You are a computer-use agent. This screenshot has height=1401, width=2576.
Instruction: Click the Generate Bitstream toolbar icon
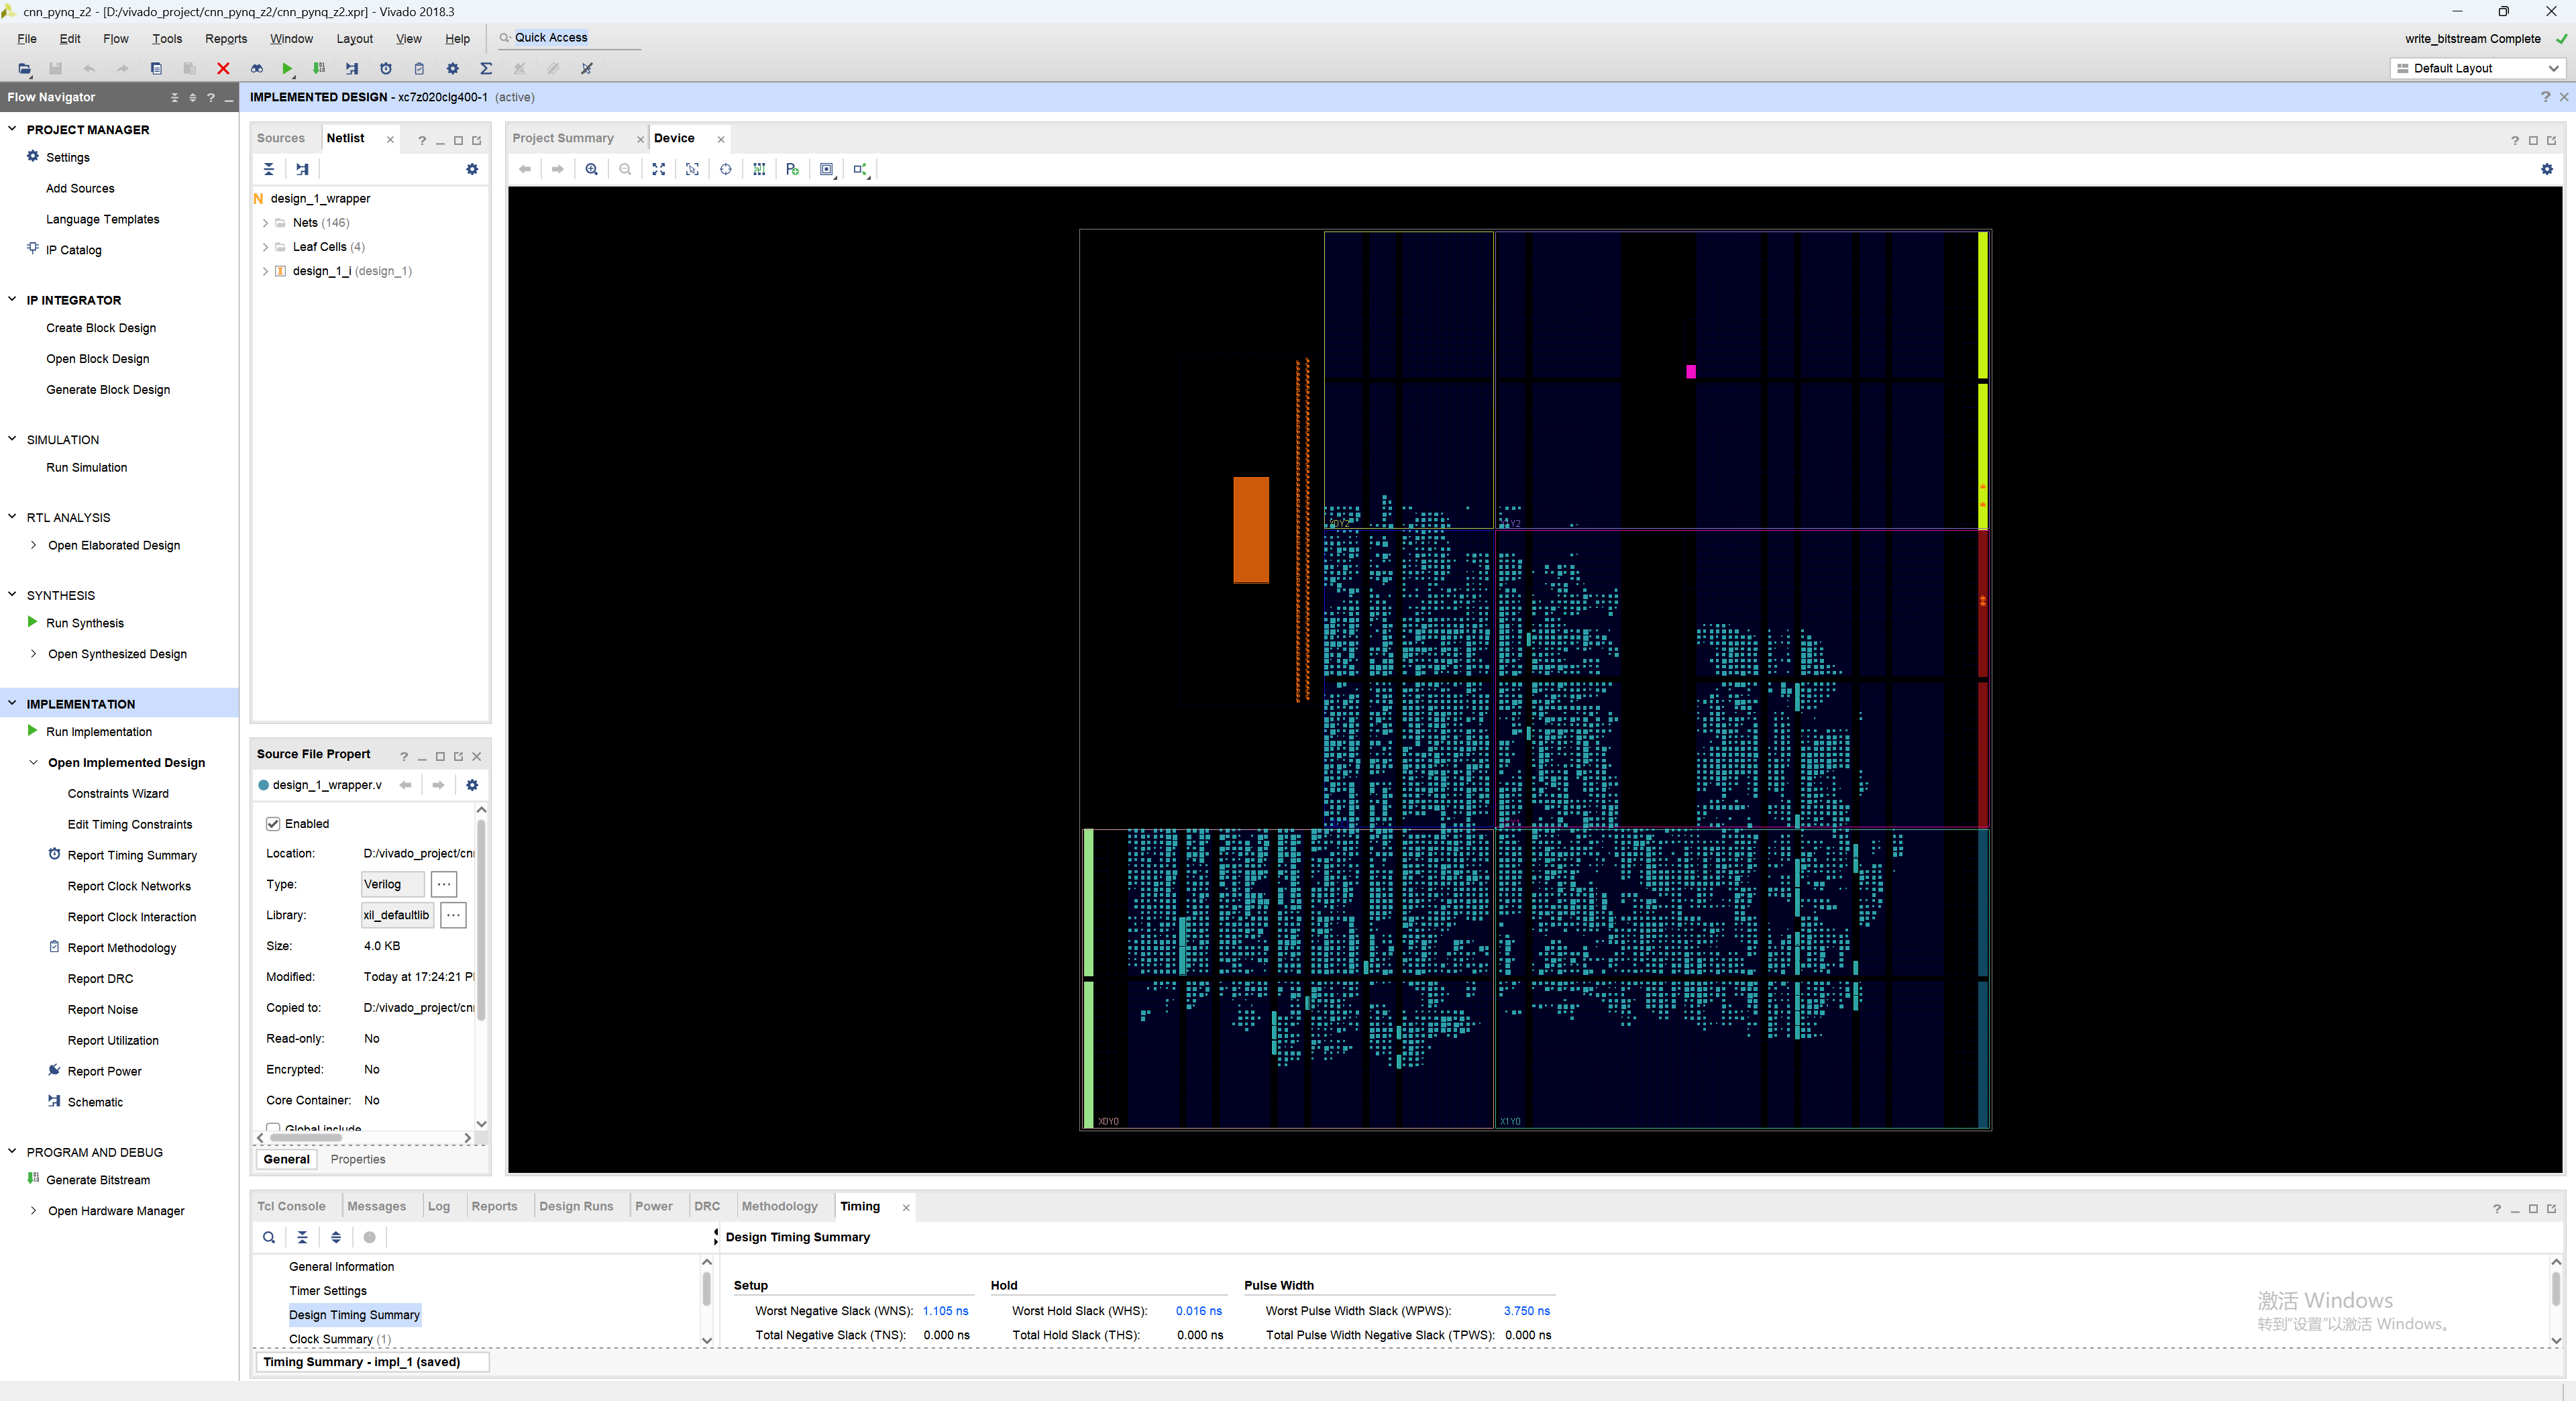pyautogui.click(x=319, y=68)
